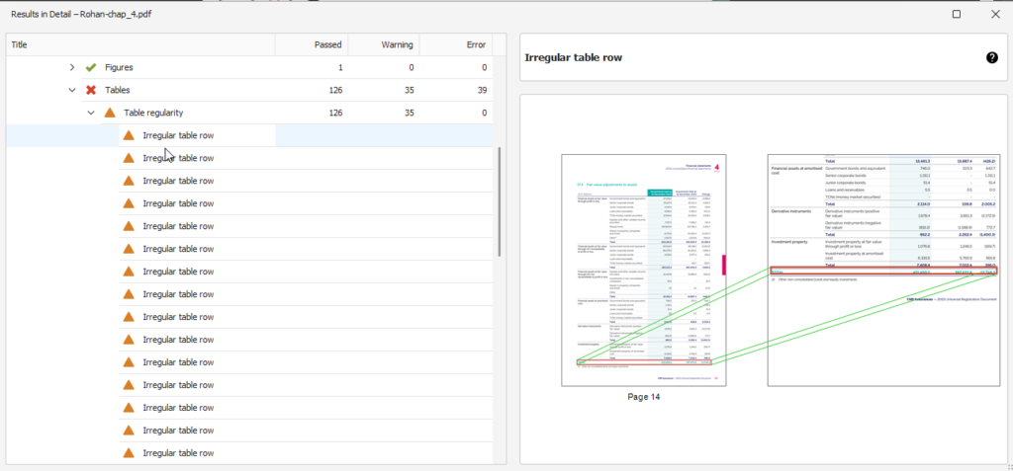
Task: Collapse the Table regularity node
Action: pos(91,113)
